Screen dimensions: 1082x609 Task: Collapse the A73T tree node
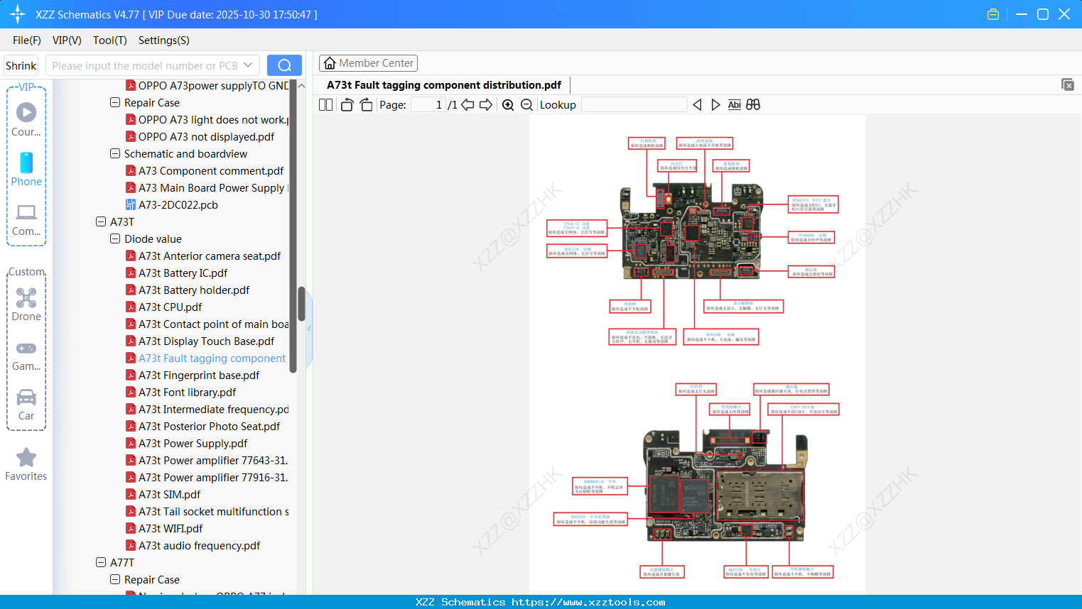(x=101, y=221)
